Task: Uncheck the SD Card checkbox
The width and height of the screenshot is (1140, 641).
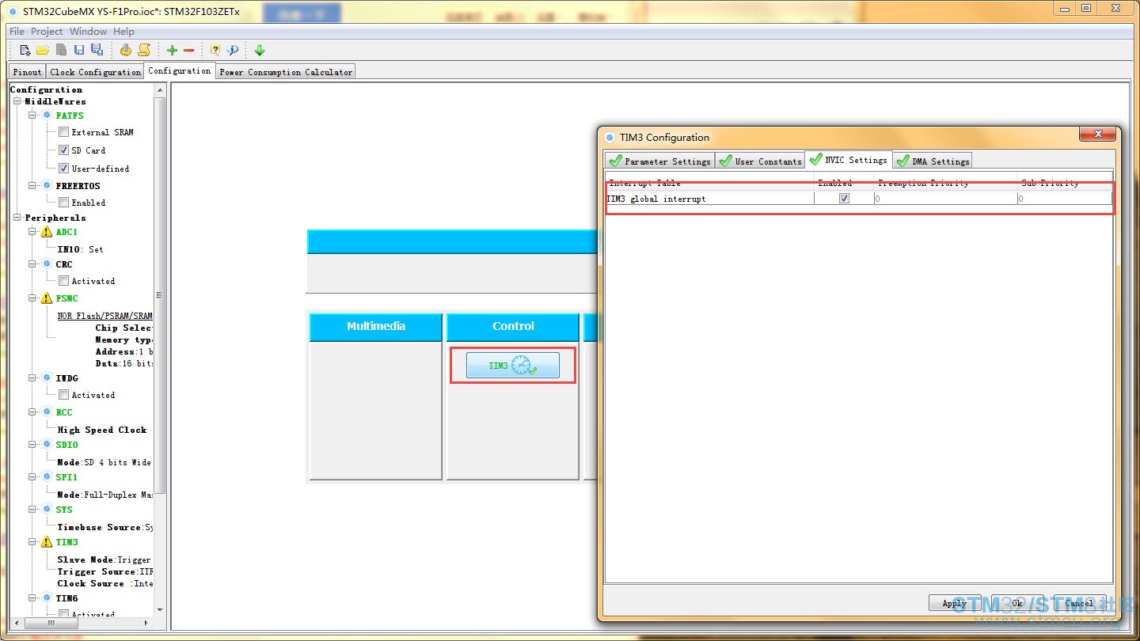Action: click(64, 150)
